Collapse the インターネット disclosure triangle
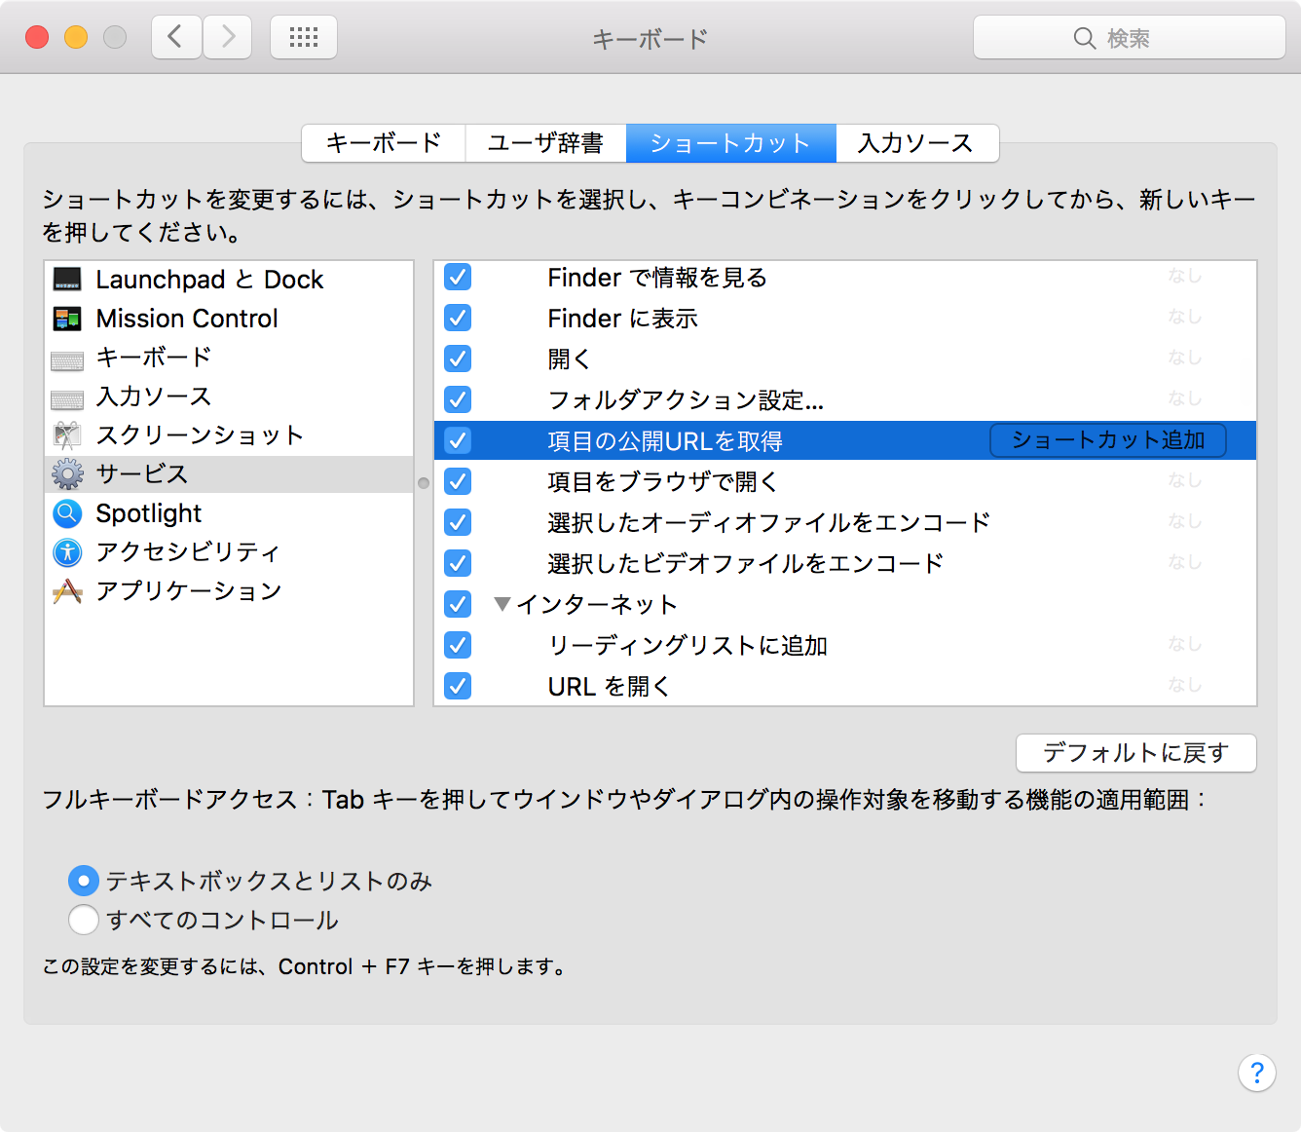The height and width of the screenshot is (1132, 1301). 502,604
